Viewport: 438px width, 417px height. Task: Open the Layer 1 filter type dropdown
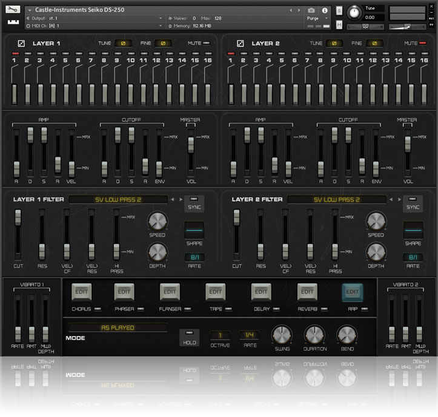(x=118, y=199)
